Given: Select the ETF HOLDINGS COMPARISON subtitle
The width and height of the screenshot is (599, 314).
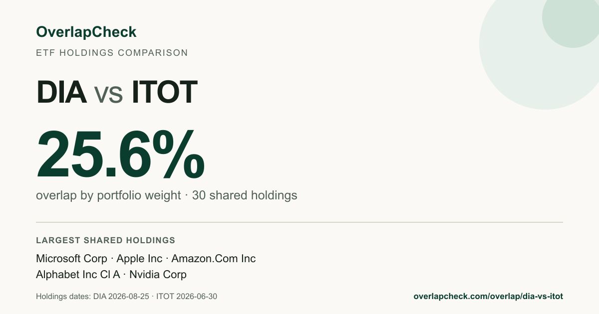Looking at the screenshot, I should pos(112,53).
